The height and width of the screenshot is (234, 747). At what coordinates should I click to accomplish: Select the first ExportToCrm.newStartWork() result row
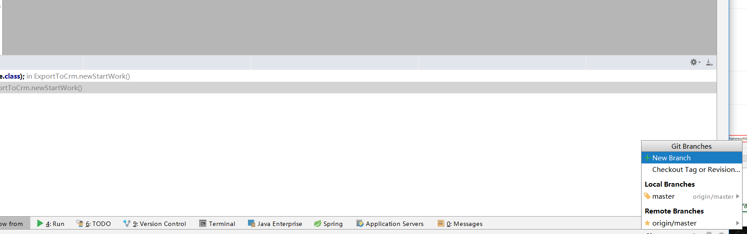click(82, 76)
